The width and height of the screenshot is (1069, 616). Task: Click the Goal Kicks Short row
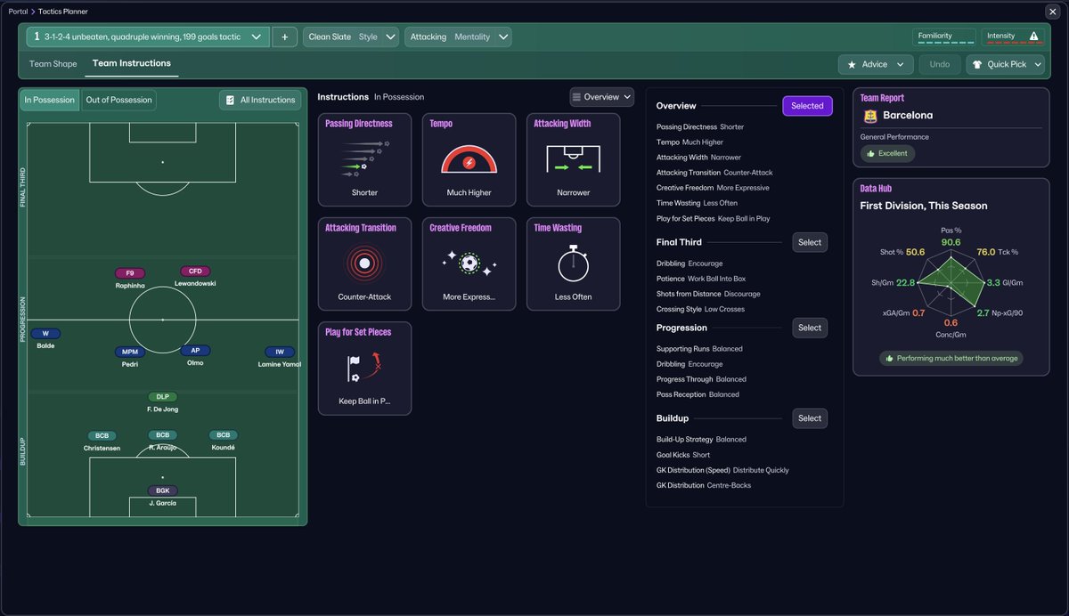click(683, 455)
